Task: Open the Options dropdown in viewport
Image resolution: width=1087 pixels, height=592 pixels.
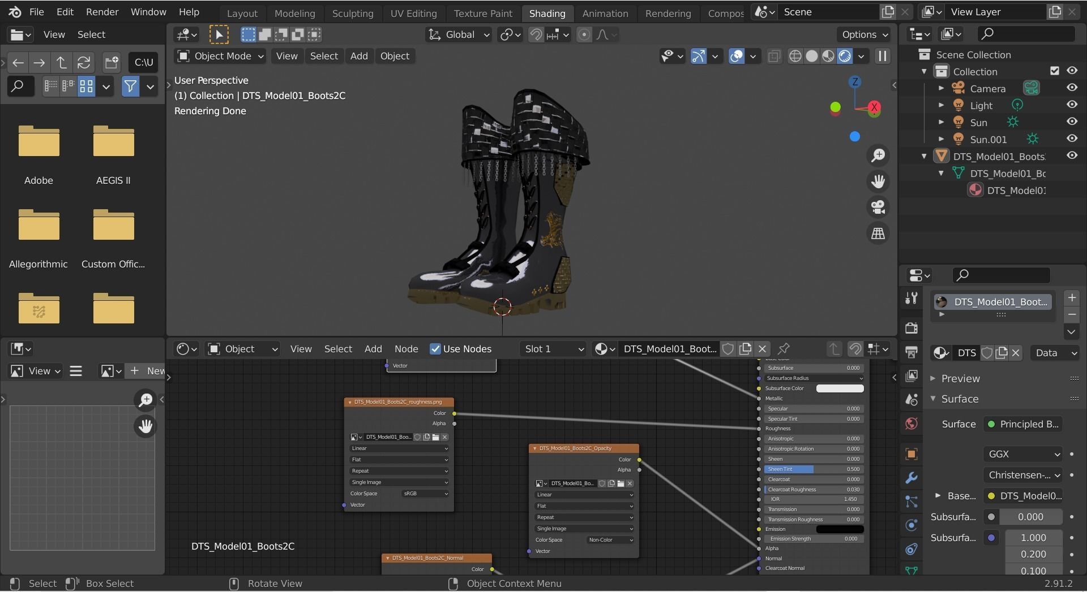Action: (863, 34)
